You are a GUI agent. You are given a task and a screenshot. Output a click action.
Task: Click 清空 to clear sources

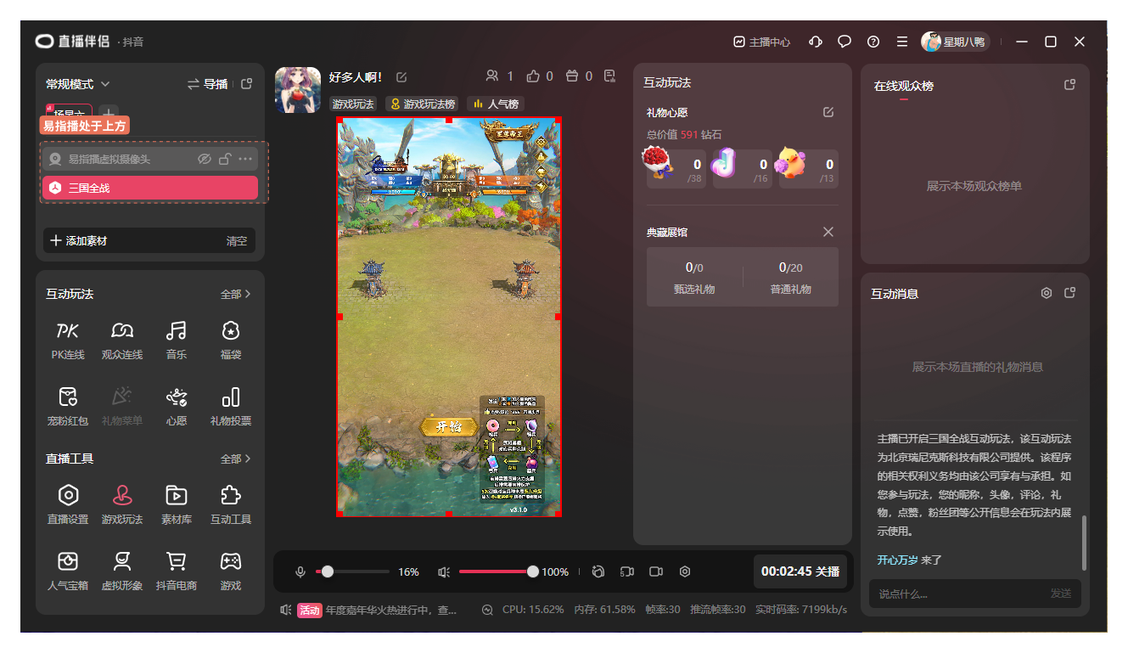(237, 241)
